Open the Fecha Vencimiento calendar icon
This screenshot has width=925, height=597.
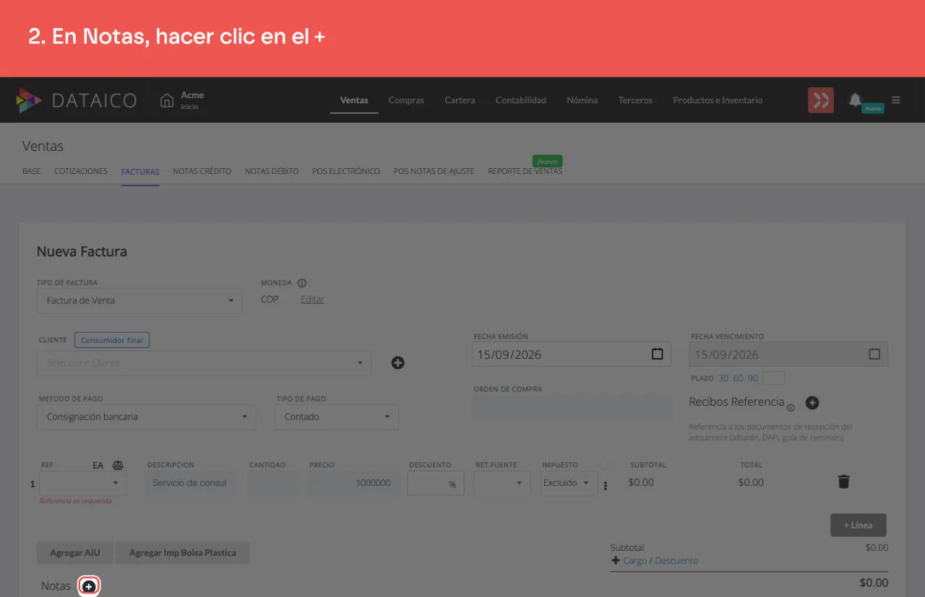(874, 354)
